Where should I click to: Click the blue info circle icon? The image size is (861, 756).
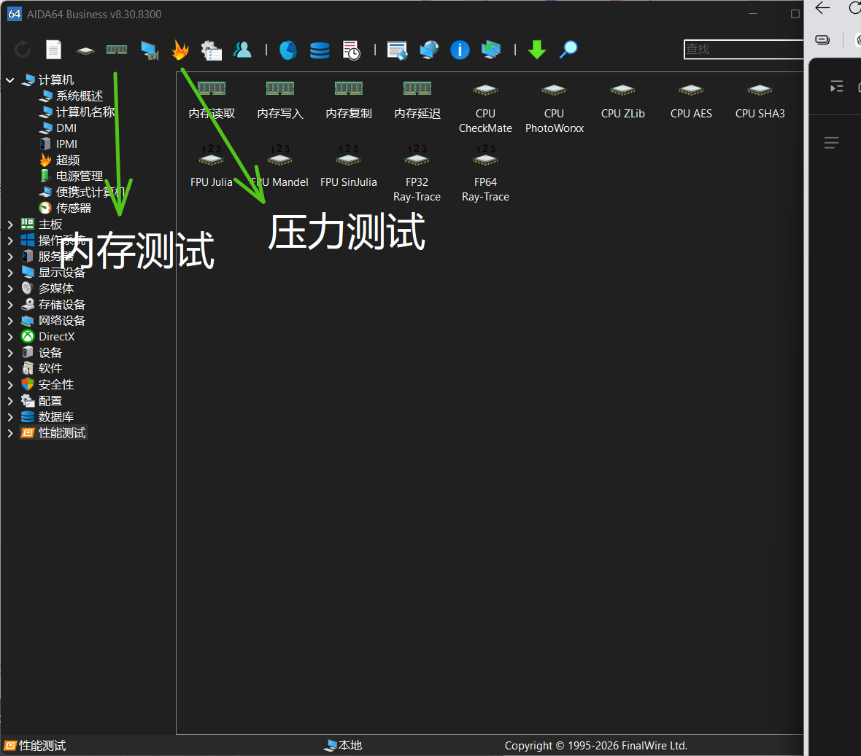pos(460,50)
